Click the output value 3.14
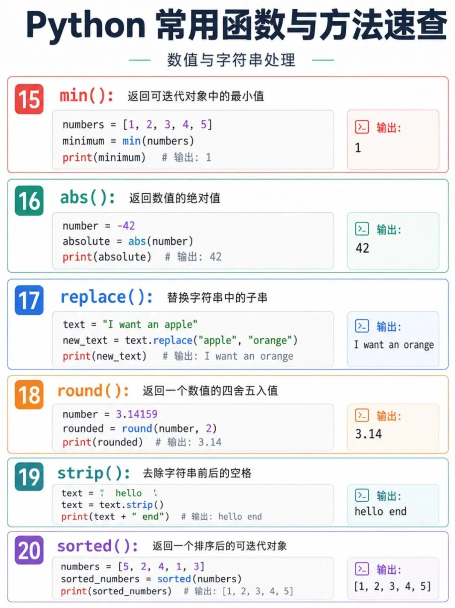 (x=369, y=434)
